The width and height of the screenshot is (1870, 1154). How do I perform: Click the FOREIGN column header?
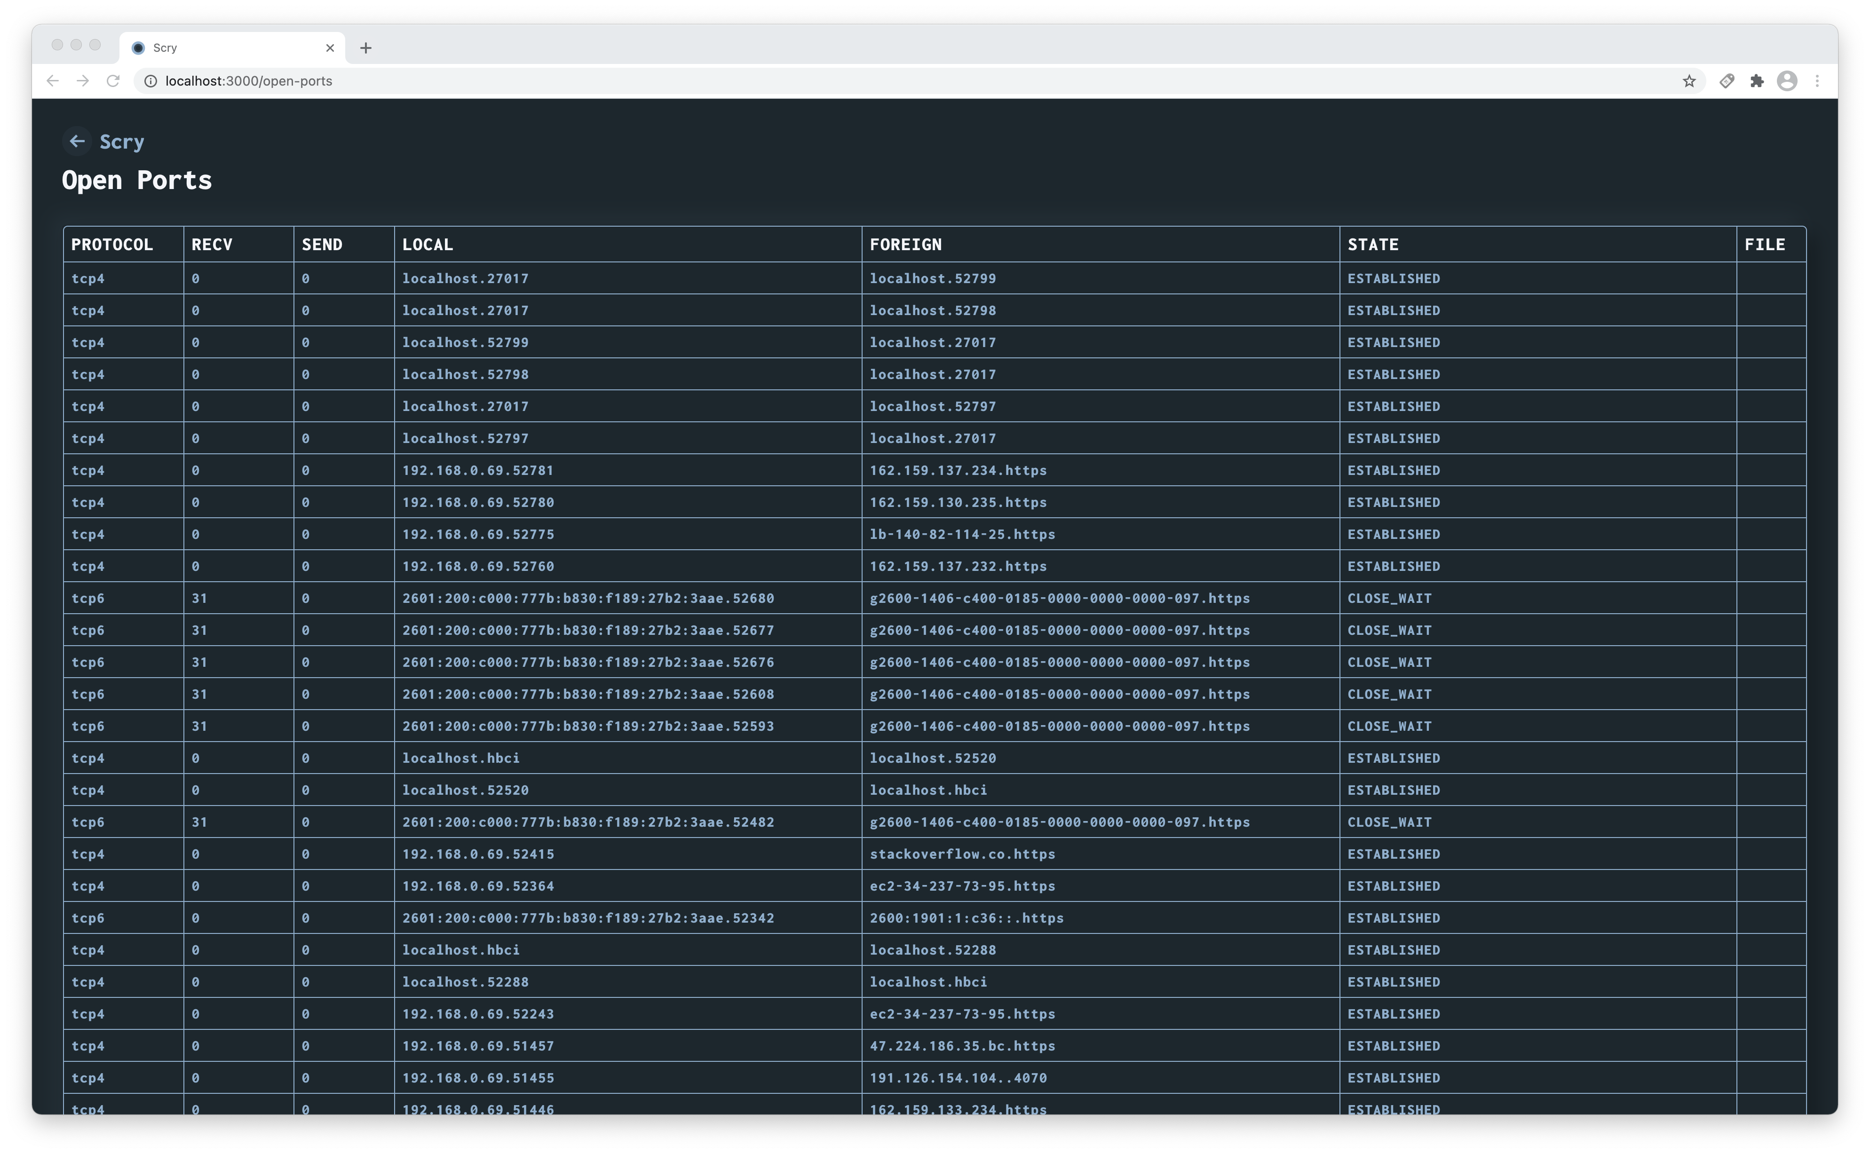pos(905,244)
